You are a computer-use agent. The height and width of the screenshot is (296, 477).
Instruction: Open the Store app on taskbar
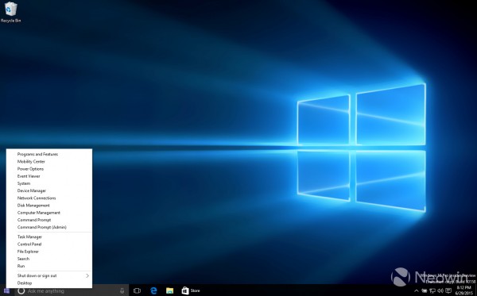191,290
